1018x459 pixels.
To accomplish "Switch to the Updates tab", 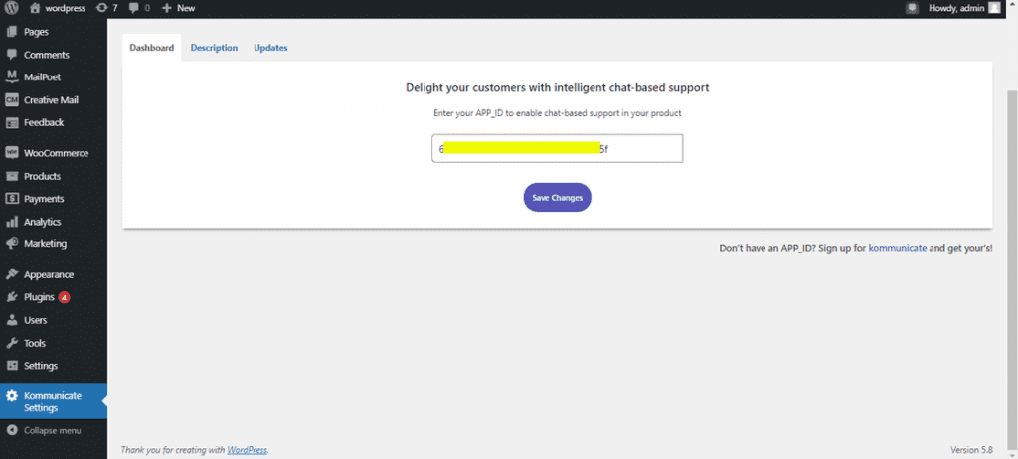I will coord(270,48).
